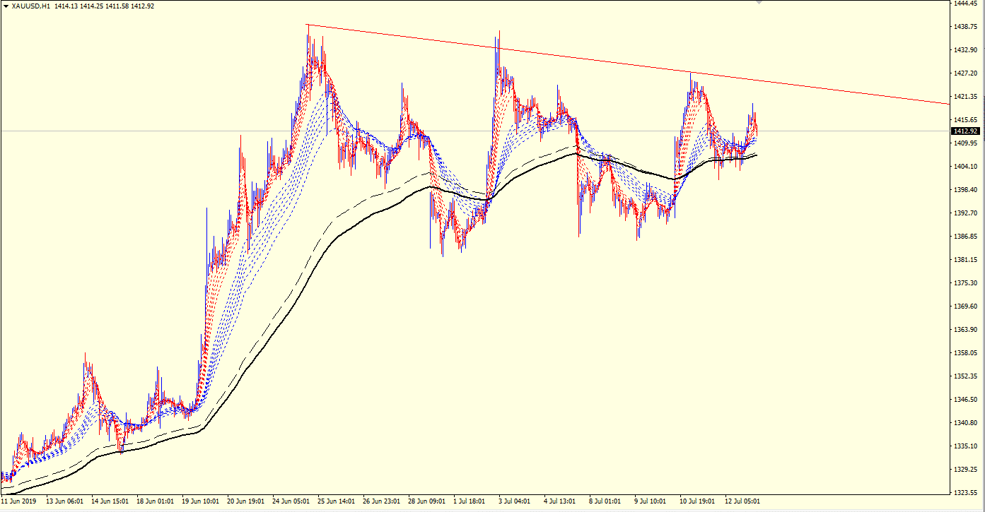Screen dimensions: 985x512
Task: Click the 9 Jul 10:01 time label
Action: pyautogui.click(x=651, y=501)
